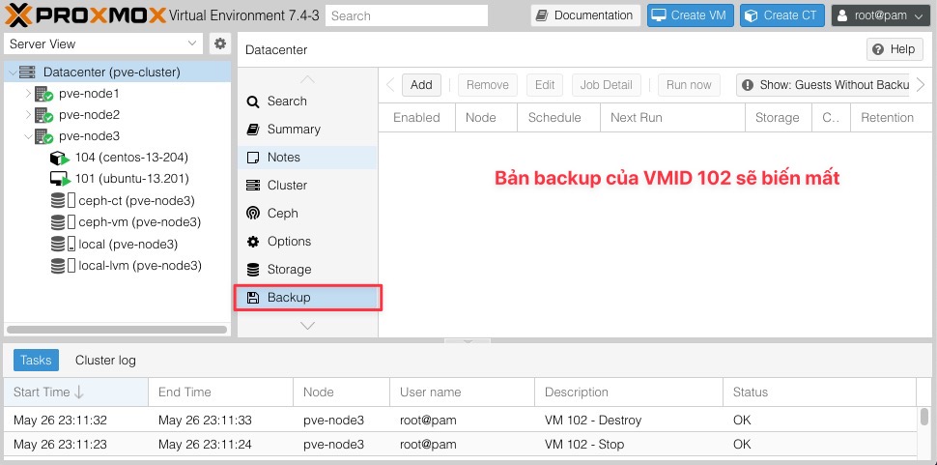Select 104 (centos-13-204) in tree
Viewport: 937px width, 465px height.
click(131, 158)
